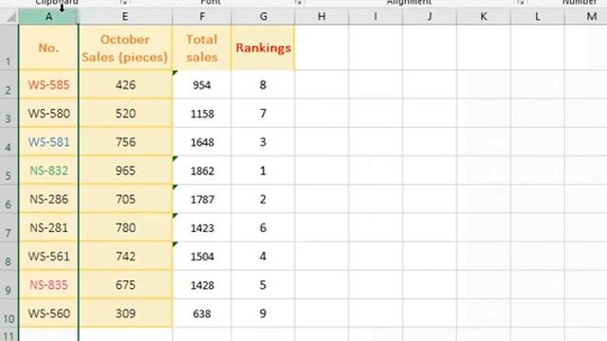Open Alignment group dialog launcher
The image size is (607, 341).
(521, 2)
